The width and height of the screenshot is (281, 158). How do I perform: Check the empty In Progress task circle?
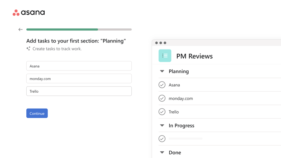coord(162,138)
